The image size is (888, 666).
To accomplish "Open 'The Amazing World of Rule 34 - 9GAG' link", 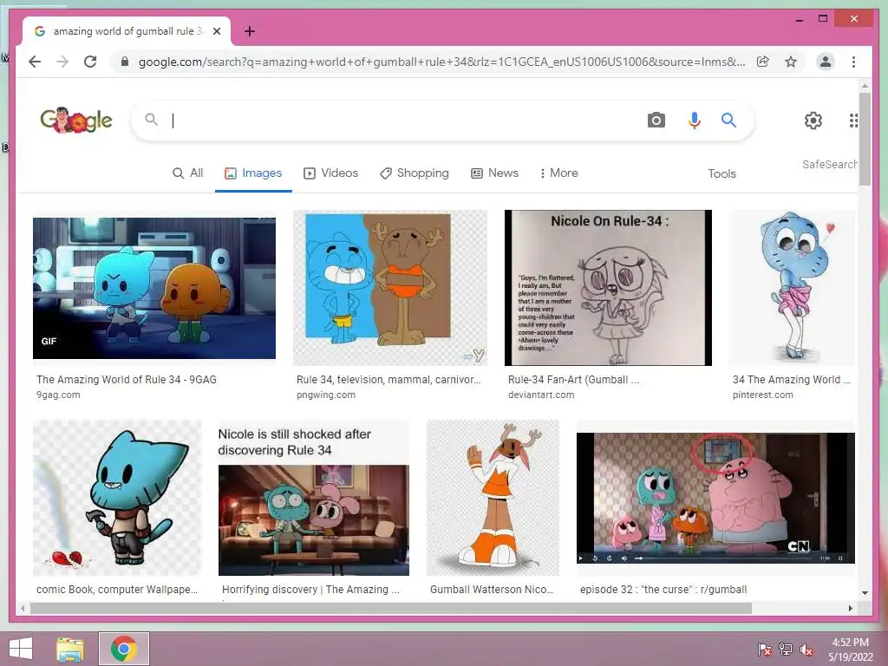I will pyautogui.click(x=127, y=380).
